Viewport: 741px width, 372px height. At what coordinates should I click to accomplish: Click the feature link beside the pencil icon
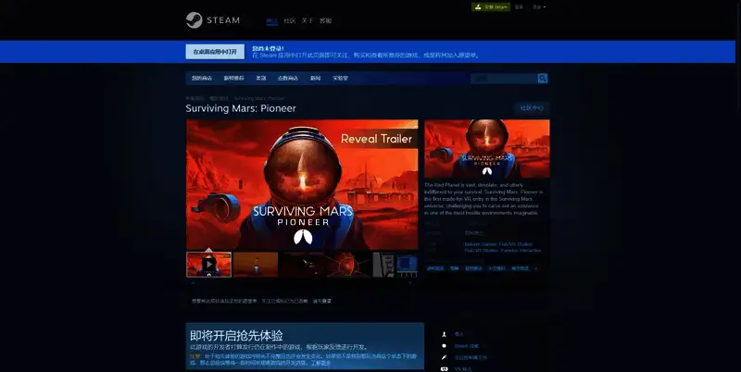click(471, 358)
